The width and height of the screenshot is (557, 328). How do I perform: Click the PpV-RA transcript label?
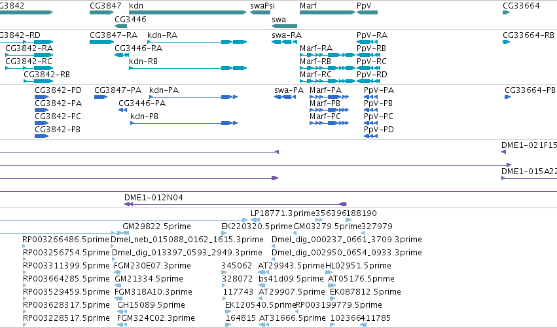(x=372, y=35)
